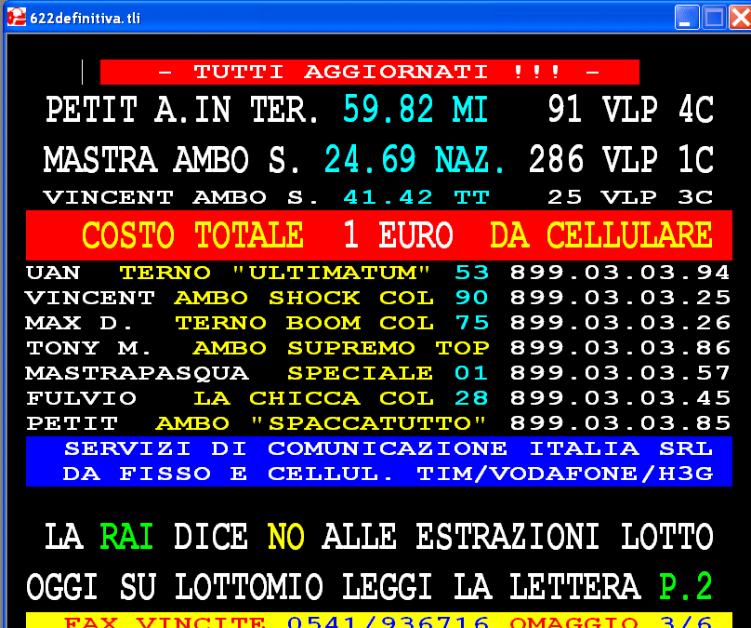The width and height of the screenshot is (751, 628).
Task: Click phone number 899.03.03.26
Action: [x=620, y=323]
